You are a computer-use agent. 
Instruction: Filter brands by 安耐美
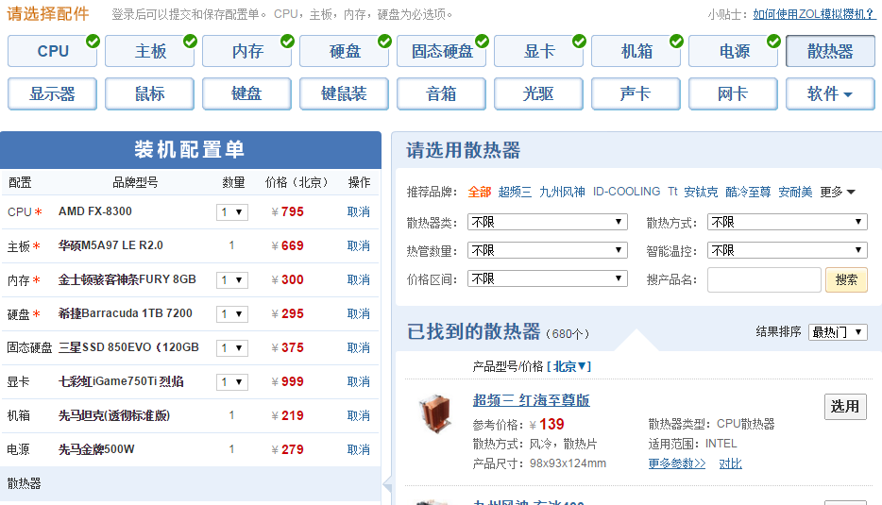tap(795, 193)
